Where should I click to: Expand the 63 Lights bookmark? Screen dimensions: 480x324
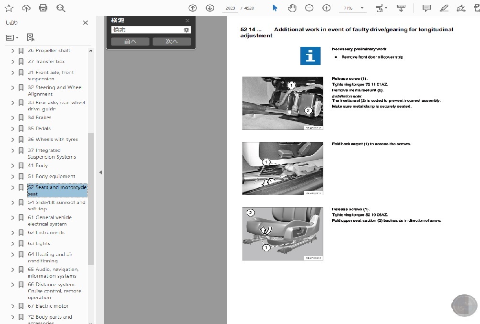[12, 244]
